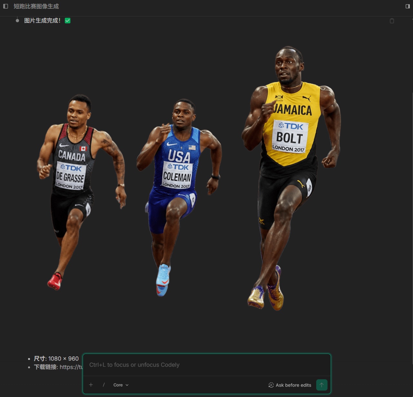Click the slash command icon
Image resolution: width=413 pixels, height=397 pixels.
tap(104, 385)
